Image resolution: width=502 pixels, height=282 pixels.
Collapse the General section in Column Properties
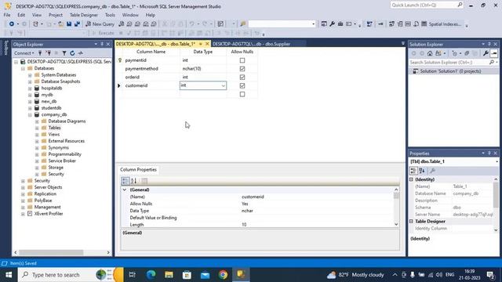pos(125,190)
